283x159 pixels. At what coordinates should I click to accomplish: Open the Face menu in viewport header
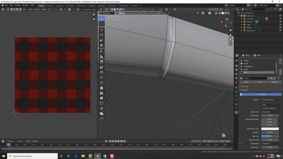click(164, 13)
